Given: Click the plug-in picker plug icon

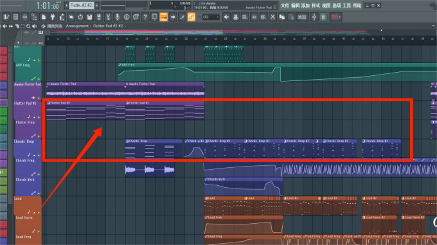Looking at the screenshot, I should (x=53, y=17).
